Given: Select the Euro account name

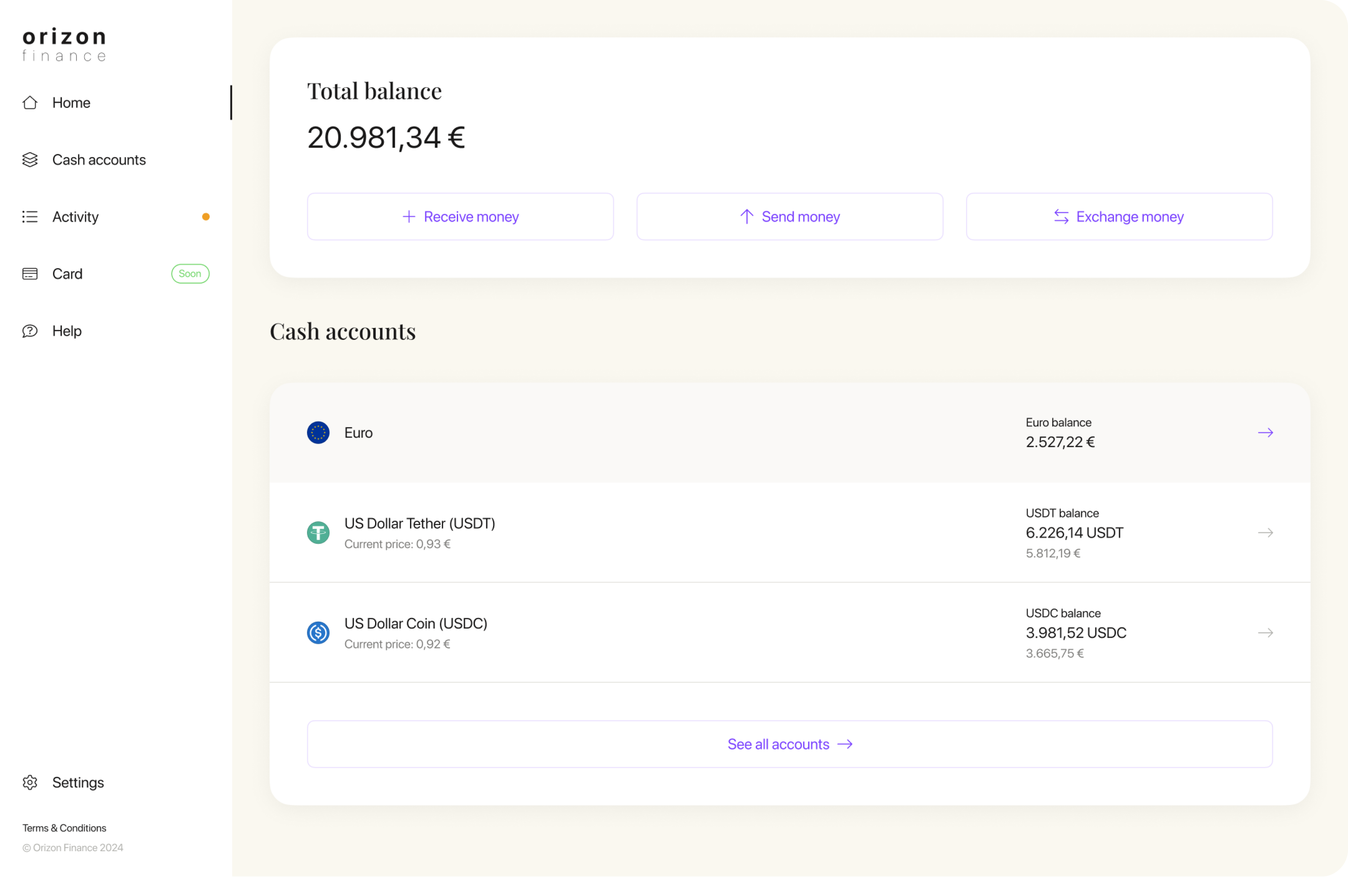Looking at the screenshot, I should [x=359, y=433].
